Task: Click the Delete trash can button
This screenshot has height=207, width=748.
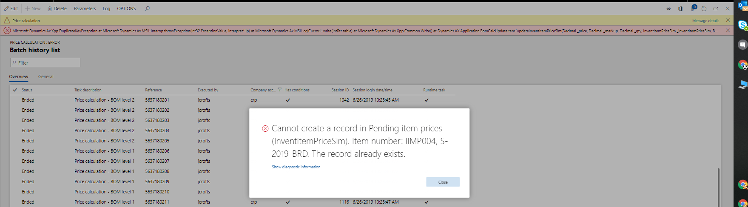Action: 57,9
